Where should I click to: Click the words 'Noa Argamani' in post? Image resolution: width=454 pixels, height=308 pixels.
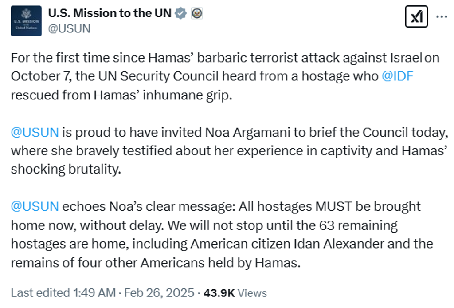247,132
